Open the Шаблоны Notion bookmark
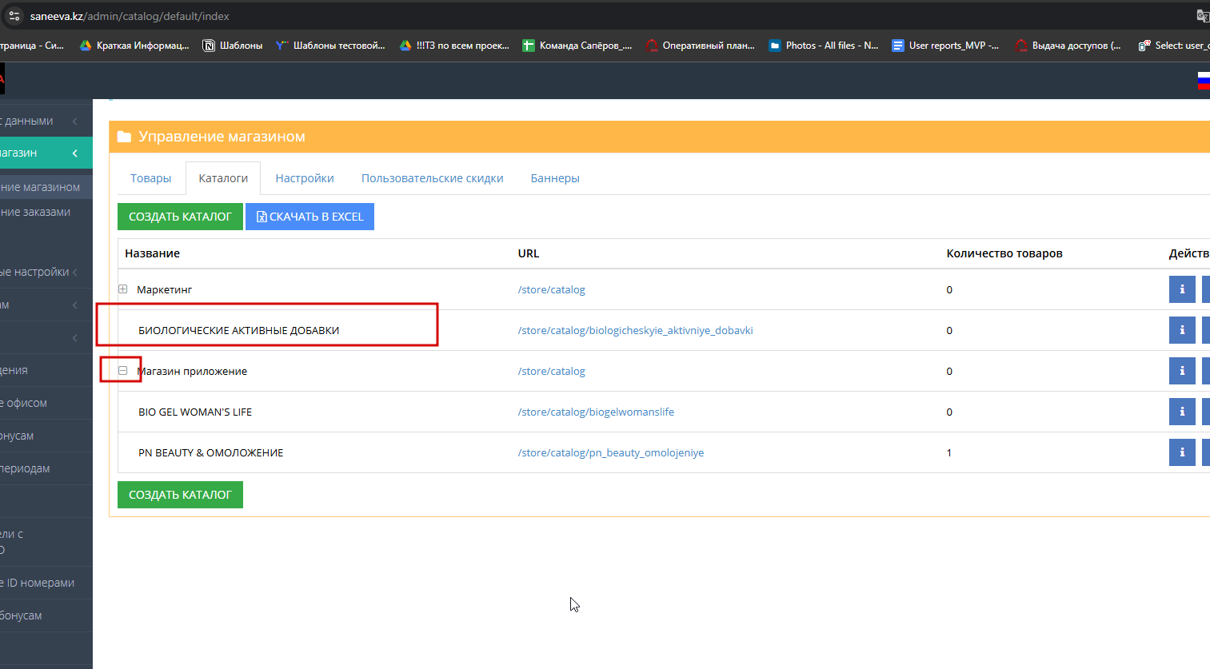Image resolution: width=1210 pixels, height=669 pixels. click(233, 46)
